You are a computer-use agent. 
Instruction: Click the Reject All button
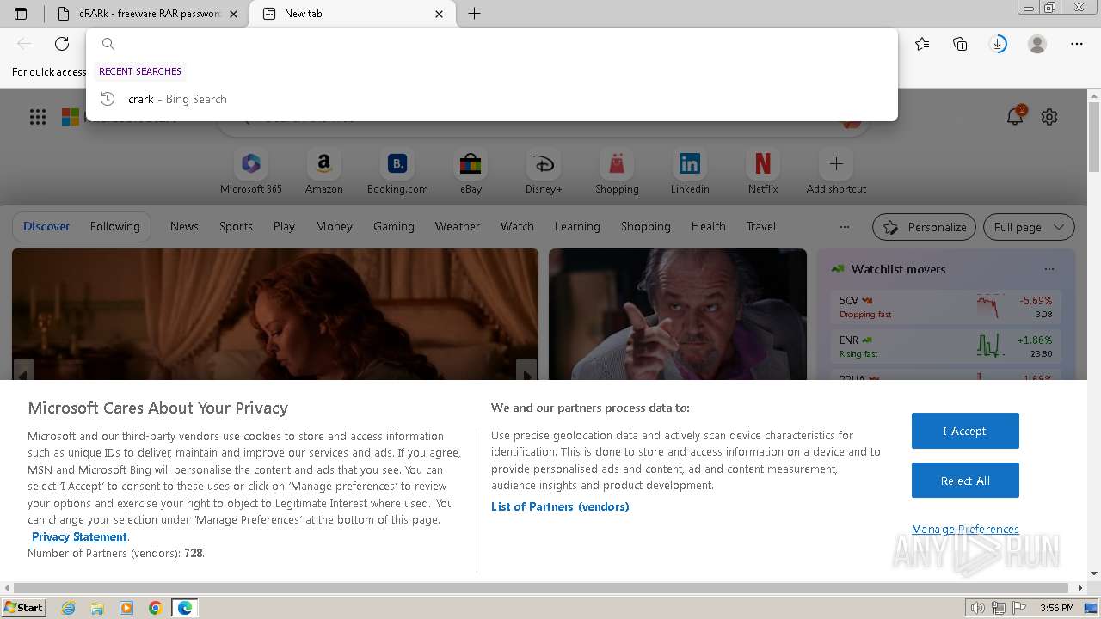point(965,481)
